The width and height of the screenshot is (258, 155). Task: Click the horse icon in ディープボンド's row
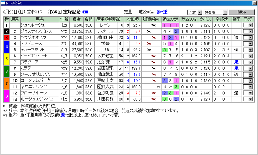coord(149,50)
